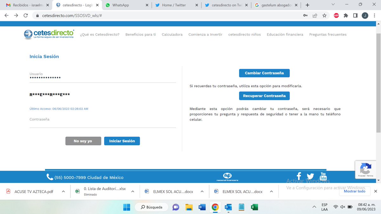381x214 pixels.
Task: Close the downloads bar
Action: point(375,191)
